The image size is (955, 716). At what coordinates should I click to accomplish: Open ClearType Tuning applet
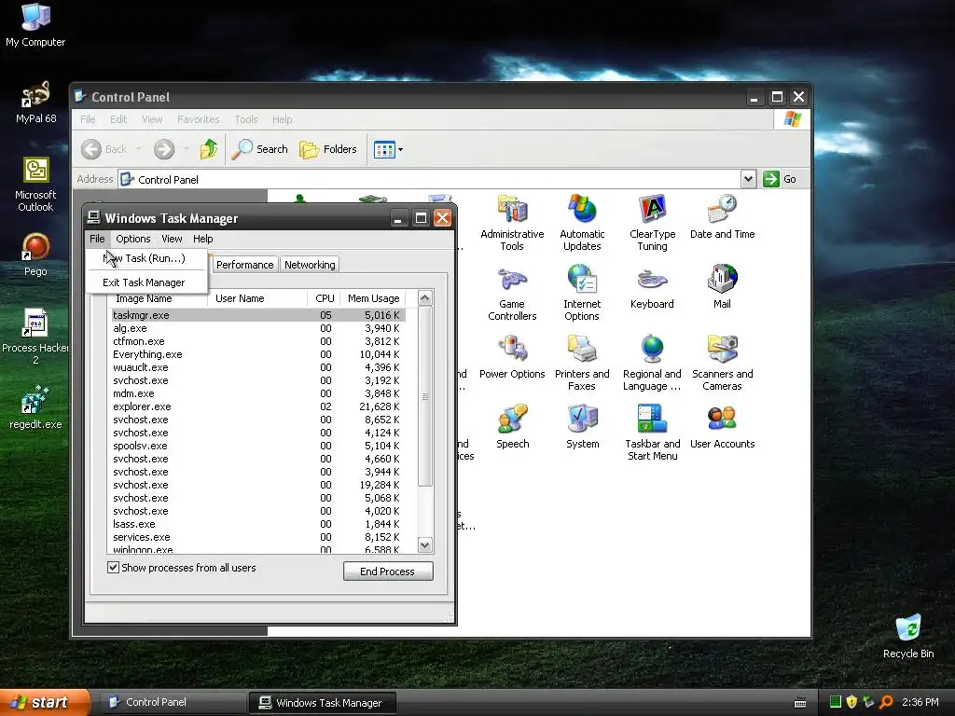point(652,223)
